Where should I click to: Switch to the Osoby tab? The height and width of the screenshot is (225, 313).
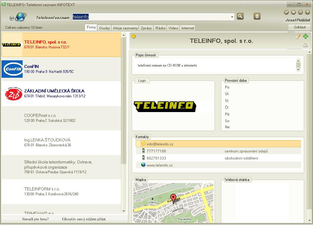(x=105, y=28)
